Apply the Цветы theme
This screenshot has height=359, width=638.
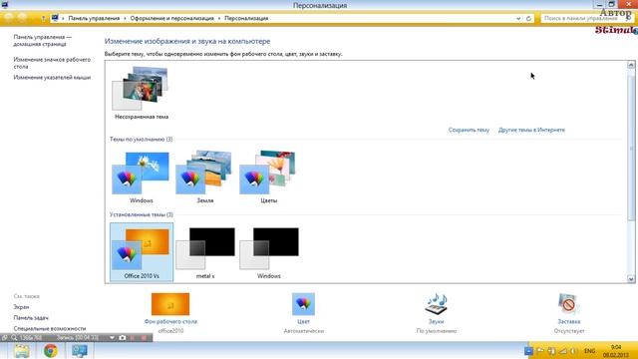[268, 173]
